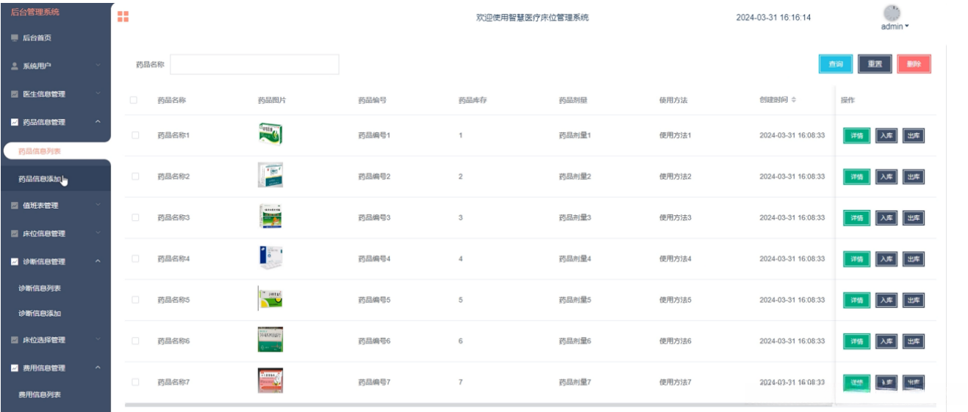
Task: Open the drug image thumbnail for 药品名称3
Action: (270, 217)
